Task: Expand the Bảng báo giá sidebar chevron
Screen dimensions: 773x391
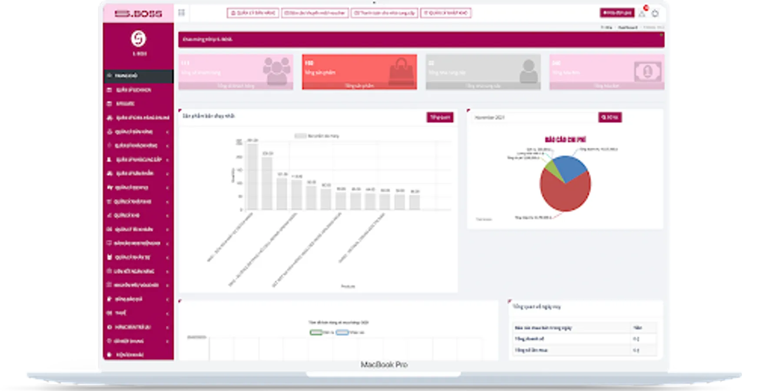Action: 167,299
